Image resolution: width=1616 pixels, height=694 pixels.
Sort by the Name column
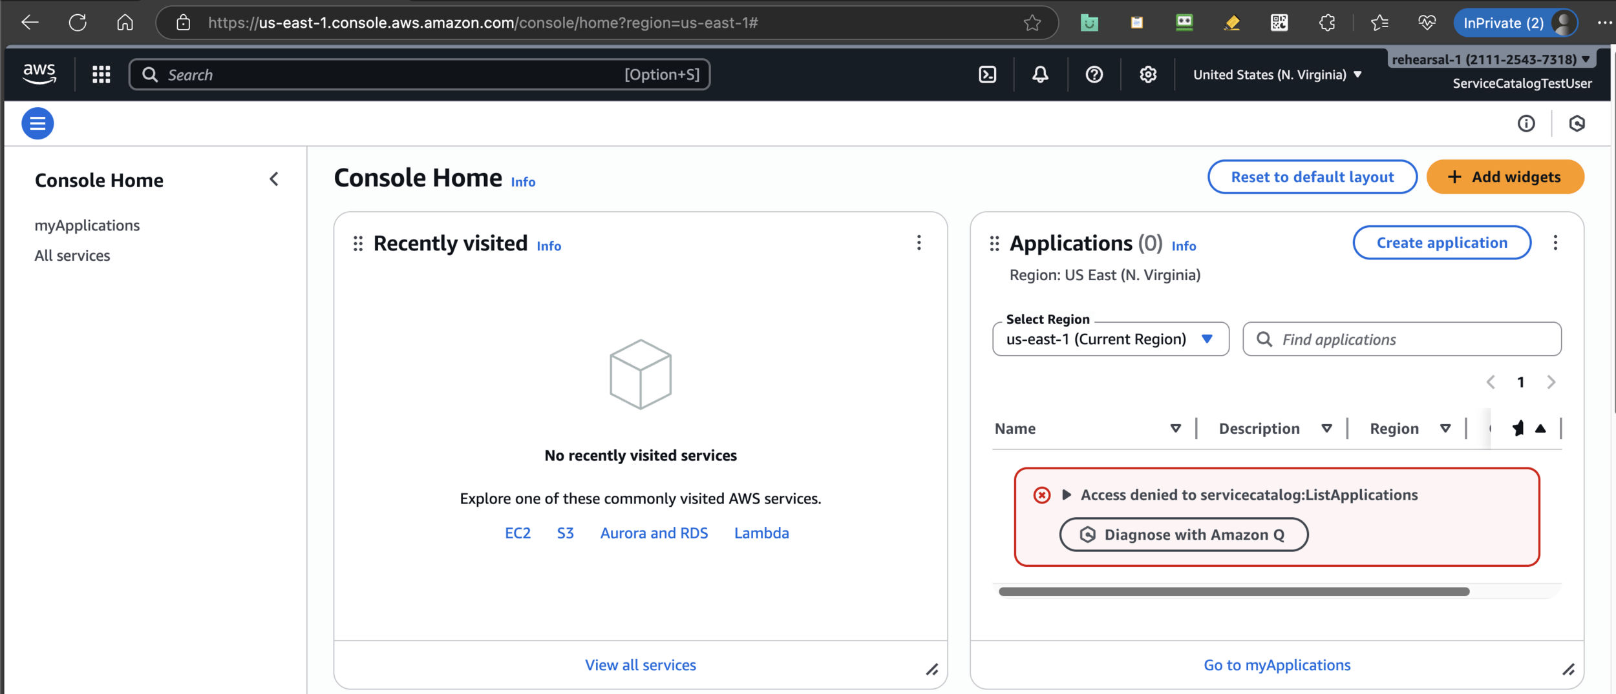pyautogui.click(x=1175, y=429)
